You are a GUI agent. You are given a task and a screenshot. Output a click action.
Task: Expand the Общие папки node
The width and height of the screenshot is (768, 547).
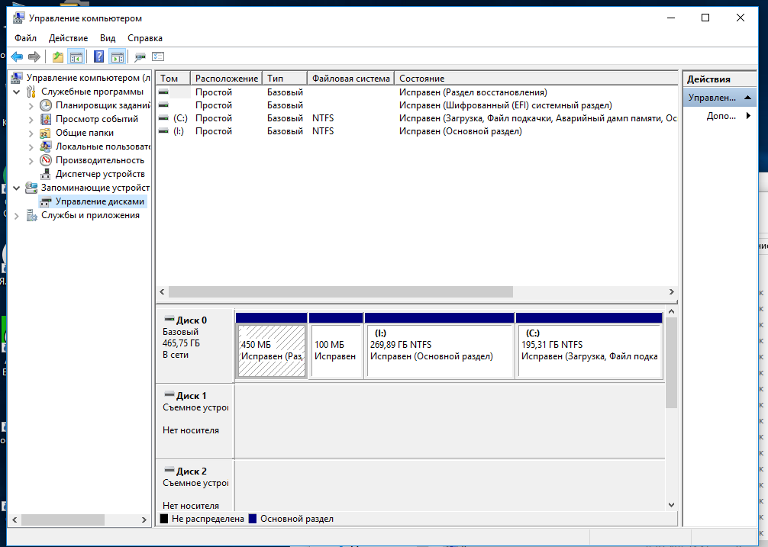31,133
